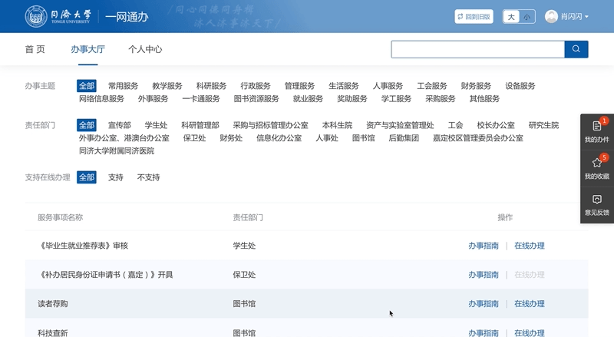The image size is (614, 337).
Task: Click 回到旧版 button with refresh icon
Action: (474, 16)
